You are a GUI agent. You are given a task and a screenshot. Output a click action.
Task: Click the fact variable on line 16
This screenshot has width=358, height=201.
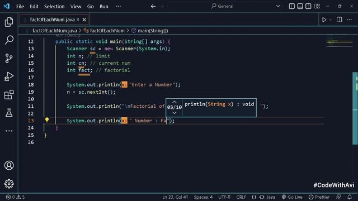(84, 70)
